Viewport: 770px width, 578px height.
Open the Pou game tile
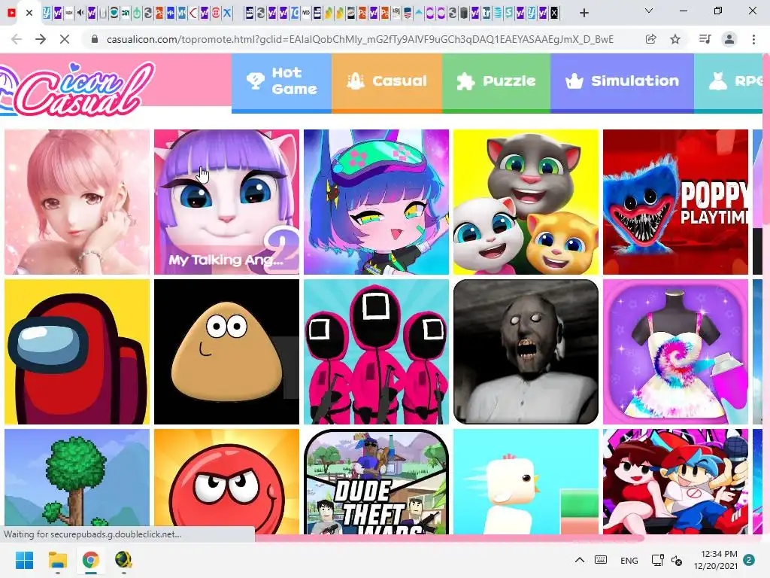(x=226, y=352)
